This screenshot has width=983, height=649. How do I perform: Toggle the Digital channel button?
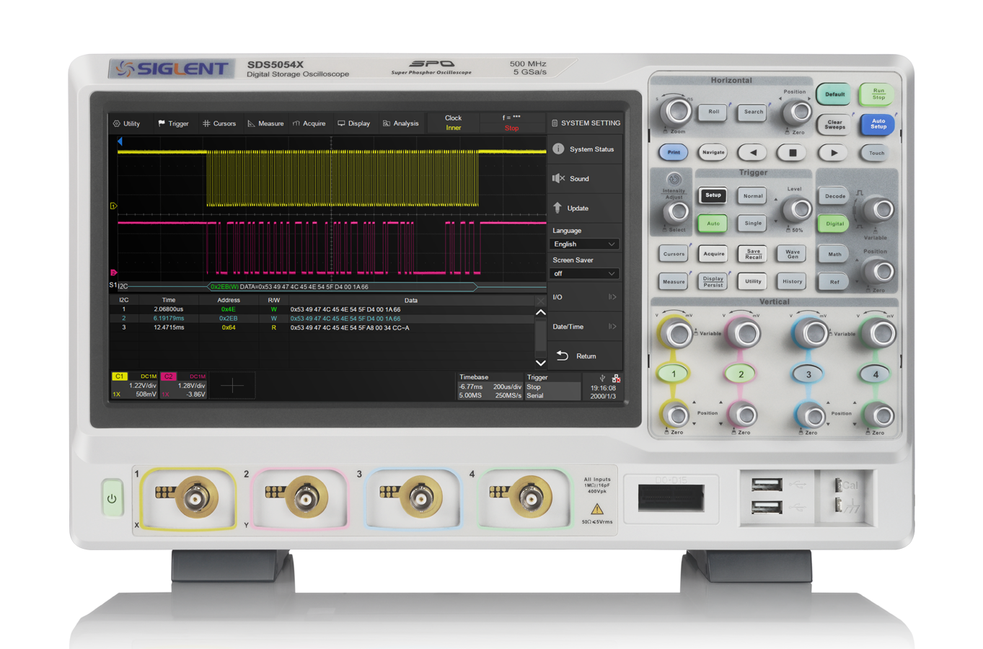(x=834, y=224)
